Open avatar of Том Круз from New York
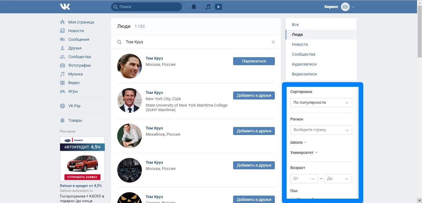 tap(130, 100)
